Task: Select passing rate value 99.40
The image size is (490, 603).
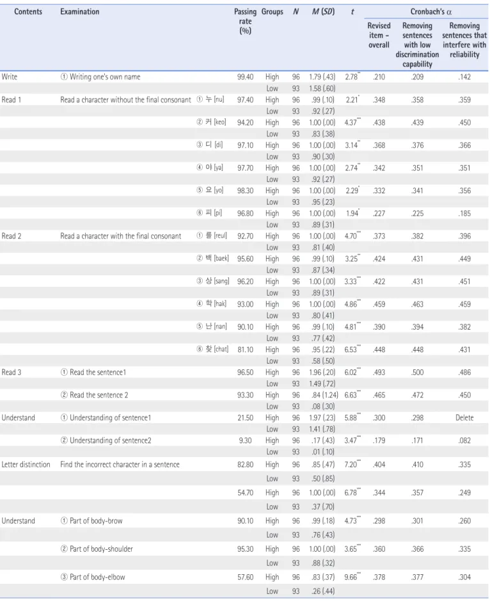Action: point(245,77)
